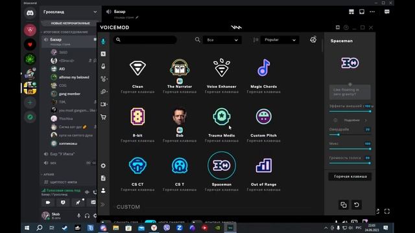The image size is (415, 233).
Task: Deafen with Discord headphones toggle
Action: pos(87,216)
